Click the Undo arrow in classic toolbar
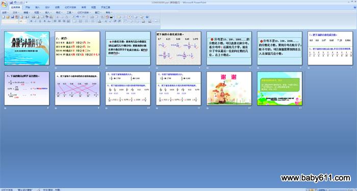The height and width of the screenshot is (191, 357). (78, 17)
